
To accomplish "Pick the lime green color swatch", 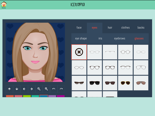I will 27,96.
